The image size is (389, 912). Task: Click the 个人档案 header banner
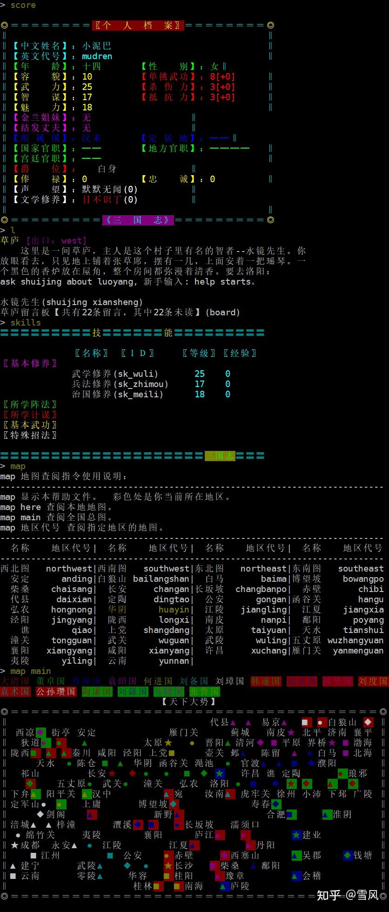tap(138, 25)
